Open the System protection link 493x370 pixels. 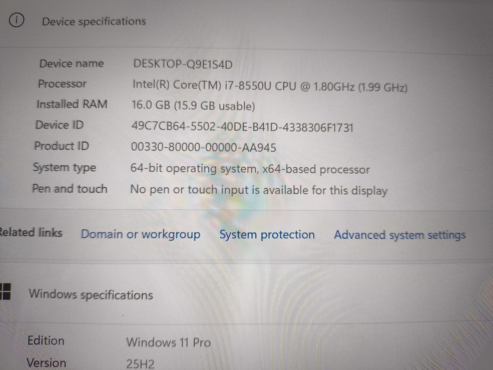coord(267,235)
